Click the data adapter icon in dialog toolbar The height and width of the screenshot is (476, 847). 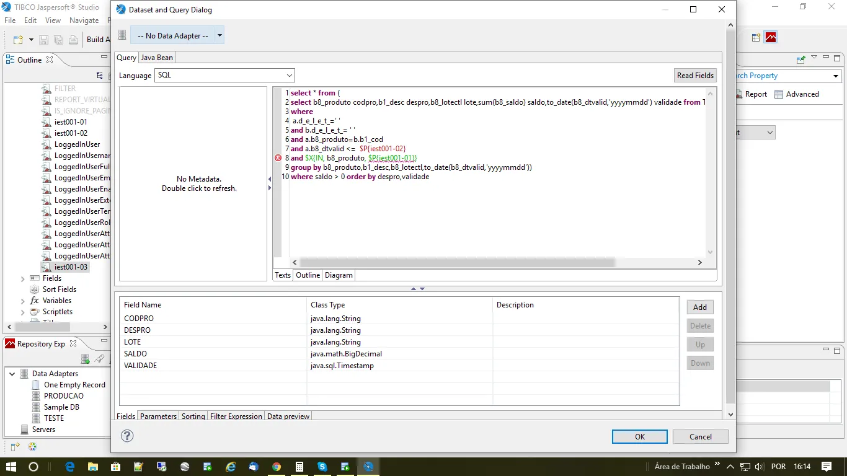pyautogui.click(x=122, y=35)
